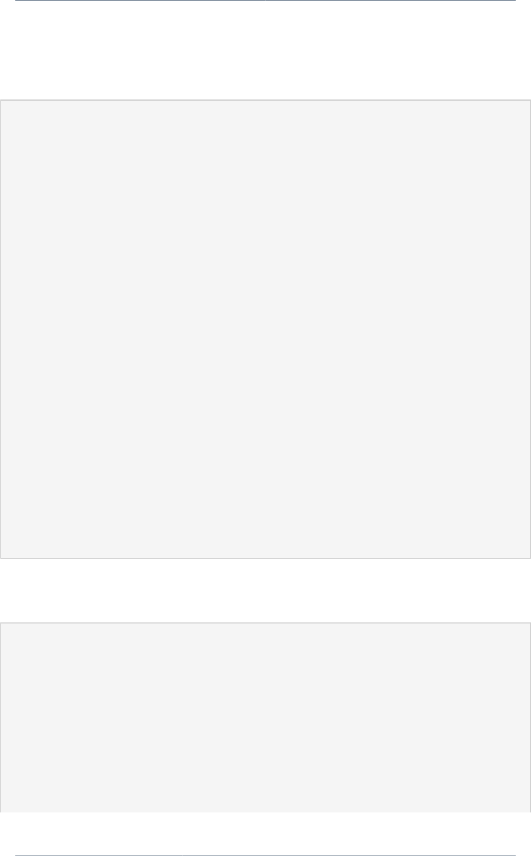Click the right border of the upper gray block

click(x=530, y=329)
